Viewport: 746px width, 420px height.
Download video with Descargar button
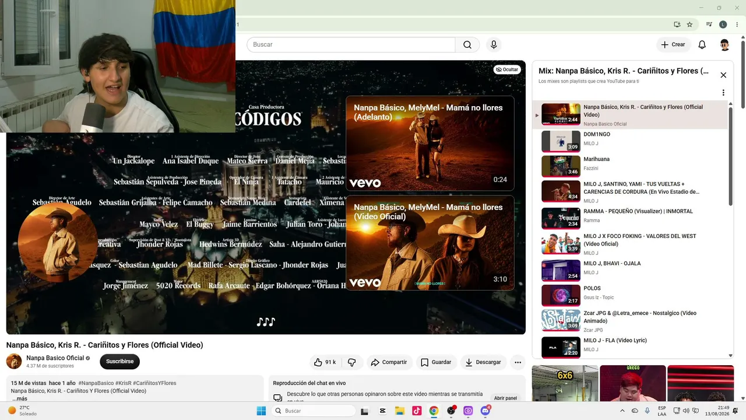[x=483, y=362]
